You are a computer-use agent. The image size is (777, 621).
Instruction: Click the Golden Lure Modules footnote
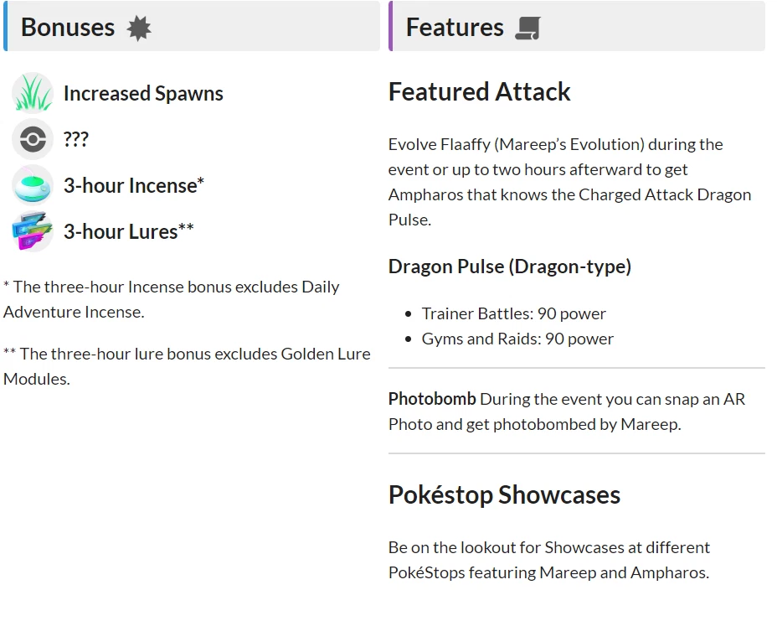point(187,366)
